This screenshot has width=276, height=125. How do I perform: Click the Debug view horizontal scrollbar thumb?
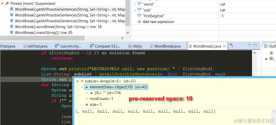(x=42, y=38)
